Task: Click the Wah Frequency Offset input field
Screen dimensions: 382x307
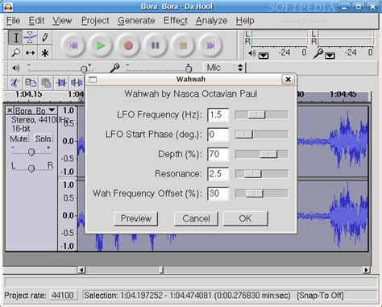Action: point(218,193)
